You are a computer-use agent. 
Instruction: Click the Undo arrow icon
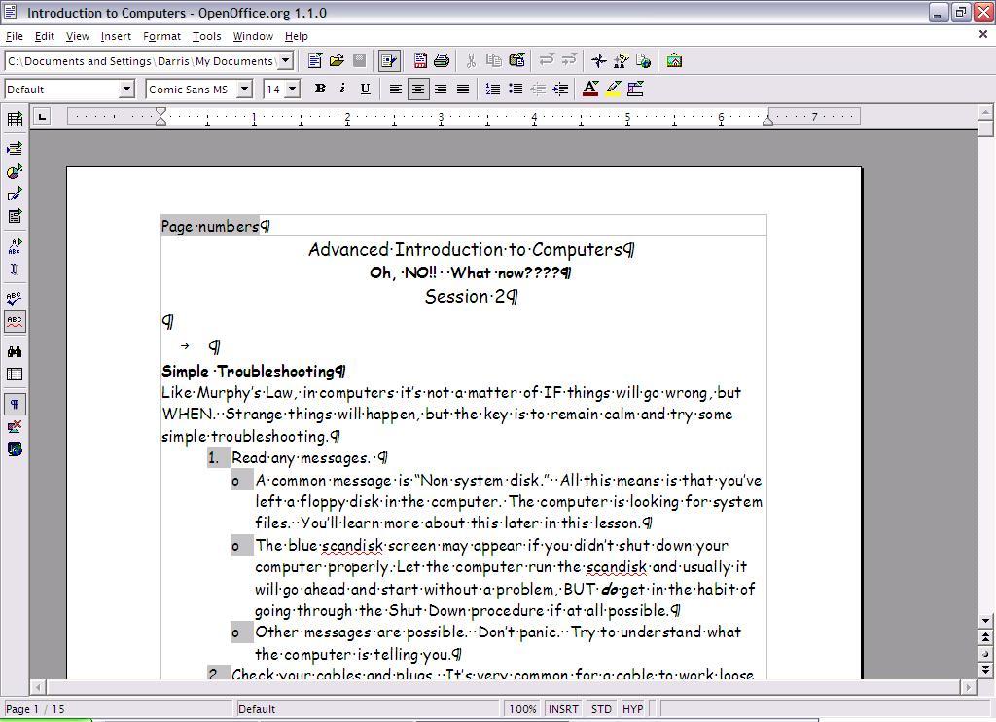[546, 61]
